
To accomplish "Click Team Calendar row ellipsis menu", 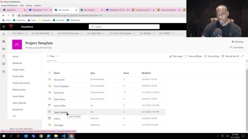I will click(x=84, y=112).
